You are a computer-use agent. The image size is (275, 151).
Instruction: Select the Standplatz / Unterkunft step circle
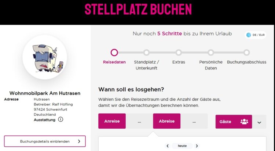point(146,53)
